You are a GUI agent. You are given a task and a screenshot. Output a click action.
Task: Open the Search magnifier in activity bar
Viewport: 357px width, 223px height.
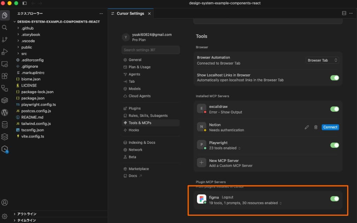tap(5, 28)
